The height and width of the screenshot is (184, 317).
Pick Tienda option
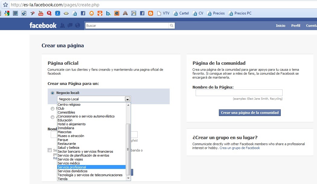pos(91,179)
